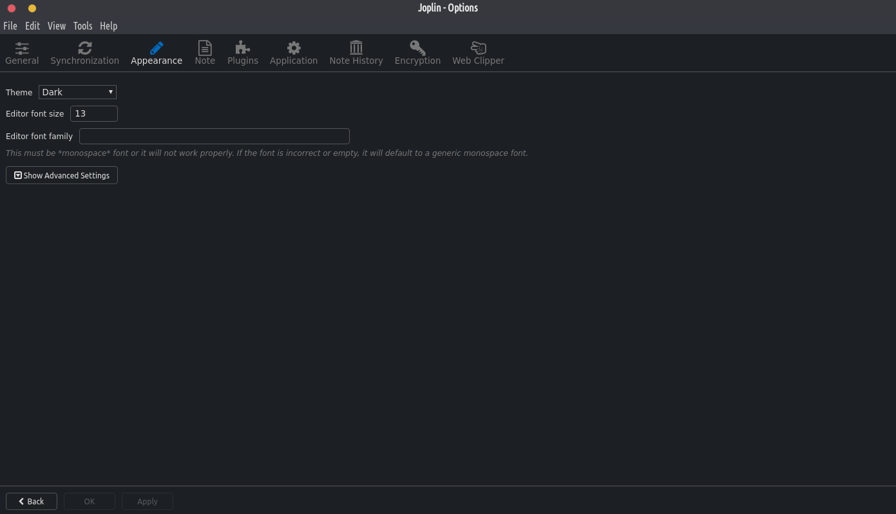Click the Apply button
The width and height of the screenshot is (896, 514).
(x=148, y=501)
